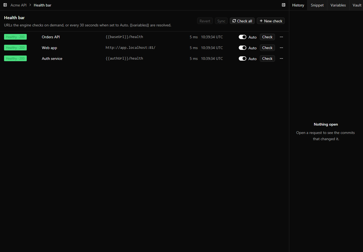Collapse the left sidebar panel icon
This screenshot has width=363, height=252.
coord(5,5)
